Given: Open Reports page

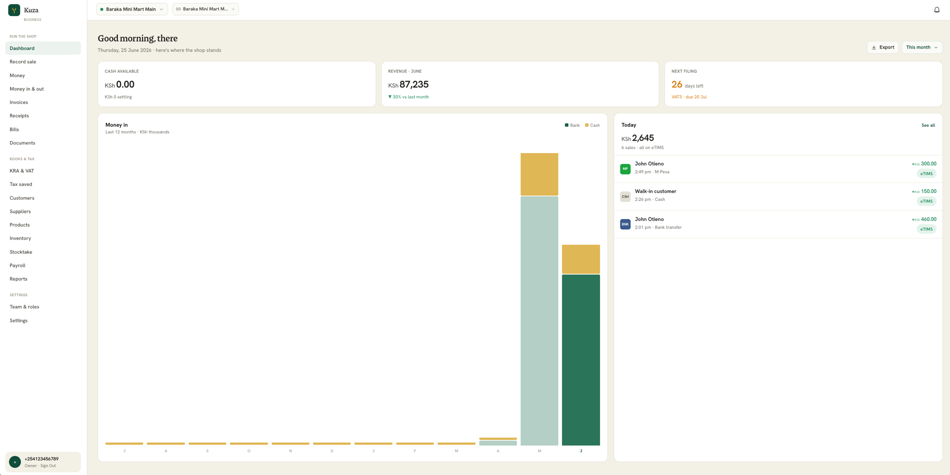Looking at the screenshot, I should tap(43, 279).
